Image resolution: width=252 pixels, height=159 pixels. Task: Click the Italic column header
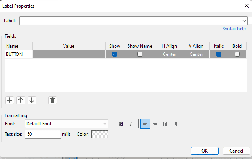click(219, 46)
